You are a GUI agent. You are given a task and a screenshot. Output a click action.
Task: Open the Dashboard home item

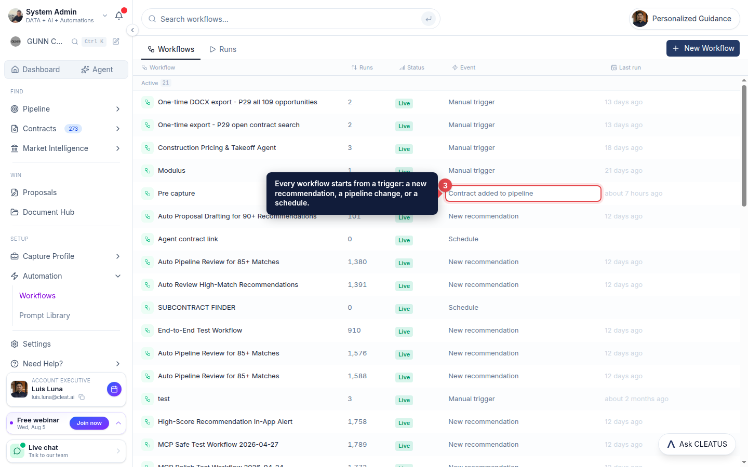coord(35,70)
